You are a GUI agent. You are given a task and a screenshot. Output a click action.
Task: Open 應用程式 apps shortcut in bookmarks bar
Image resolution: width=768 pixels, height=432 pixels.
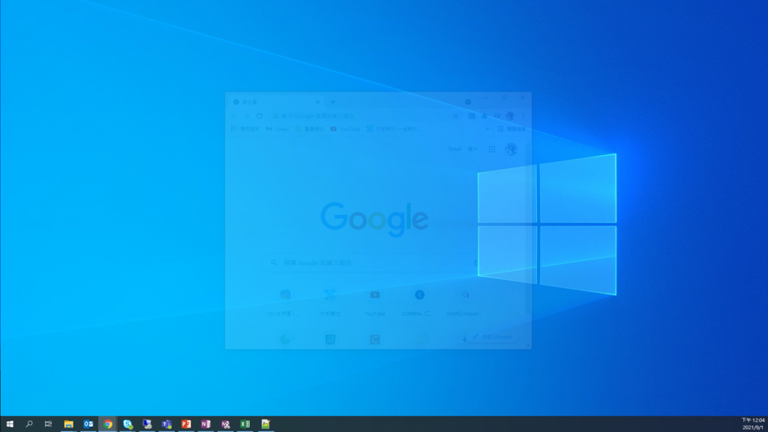tap(245, 129)
